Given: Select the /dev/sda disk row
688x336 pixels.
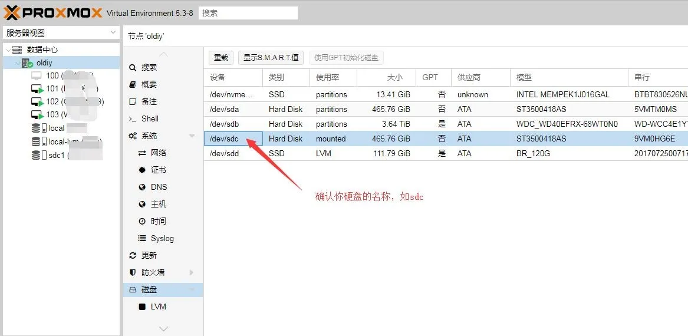Looking at the screenshot, I should pyautogui.click(x=446, y=109).
